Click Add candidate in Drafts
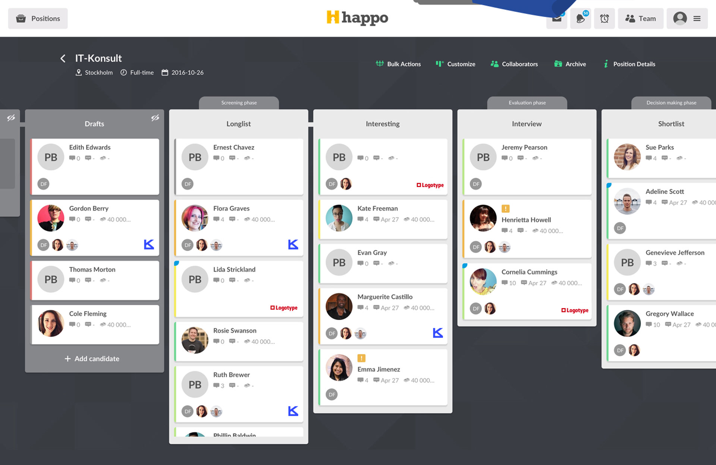This screenshot has width=716, height=465. 92,358
